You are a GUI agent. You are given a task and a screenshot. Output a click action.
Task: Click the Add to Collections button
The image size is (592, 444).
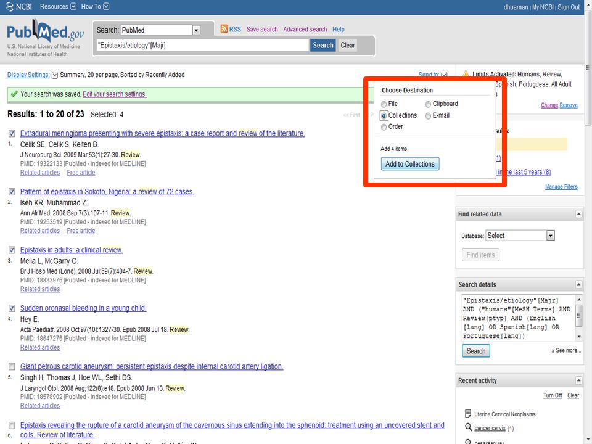(x=409, y=164)
